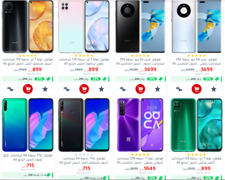Viewport: 225px width, 180px height.
Task: Compare the black Mate 40 Pro
Action: point(123,89)
